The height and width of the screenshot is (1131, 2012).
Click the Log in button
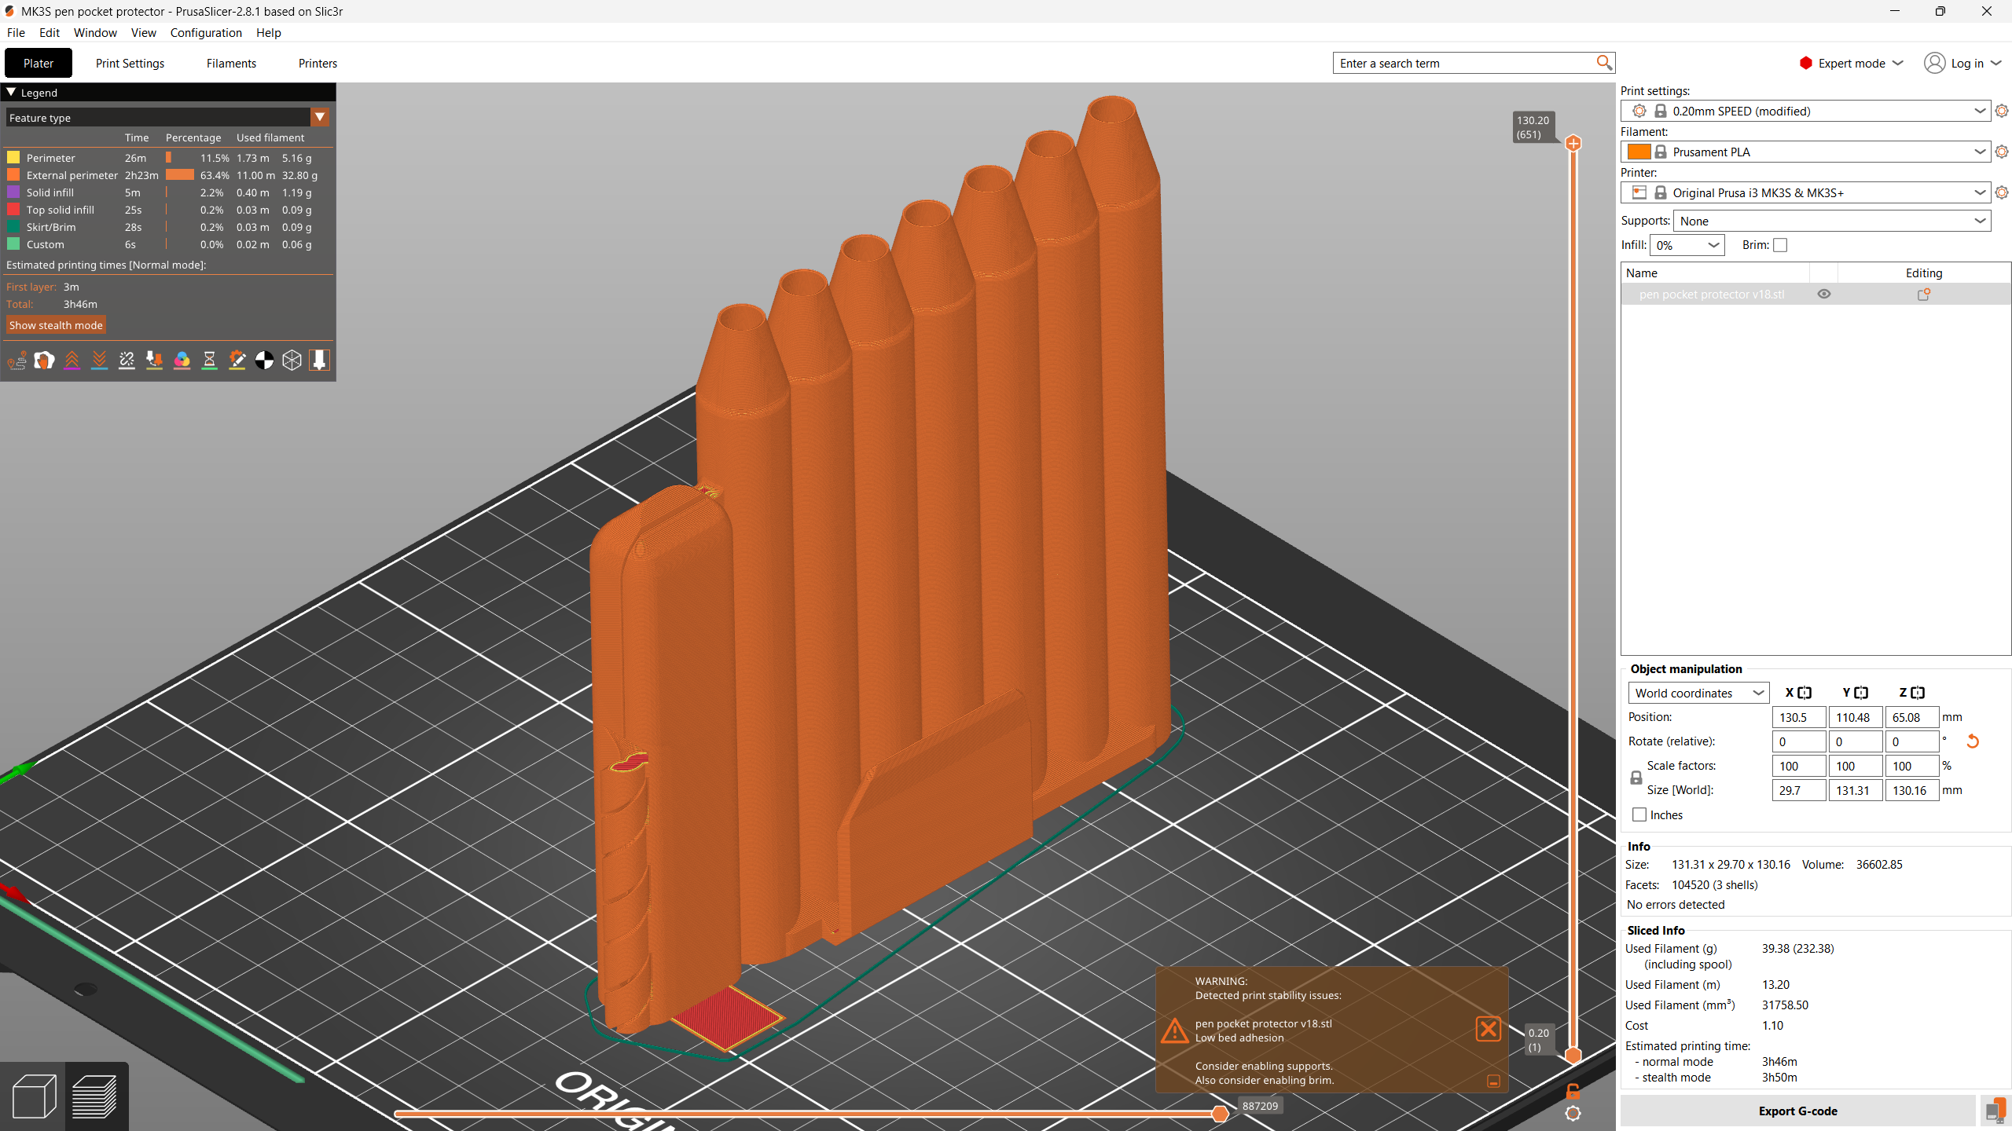click(1963, 63)
